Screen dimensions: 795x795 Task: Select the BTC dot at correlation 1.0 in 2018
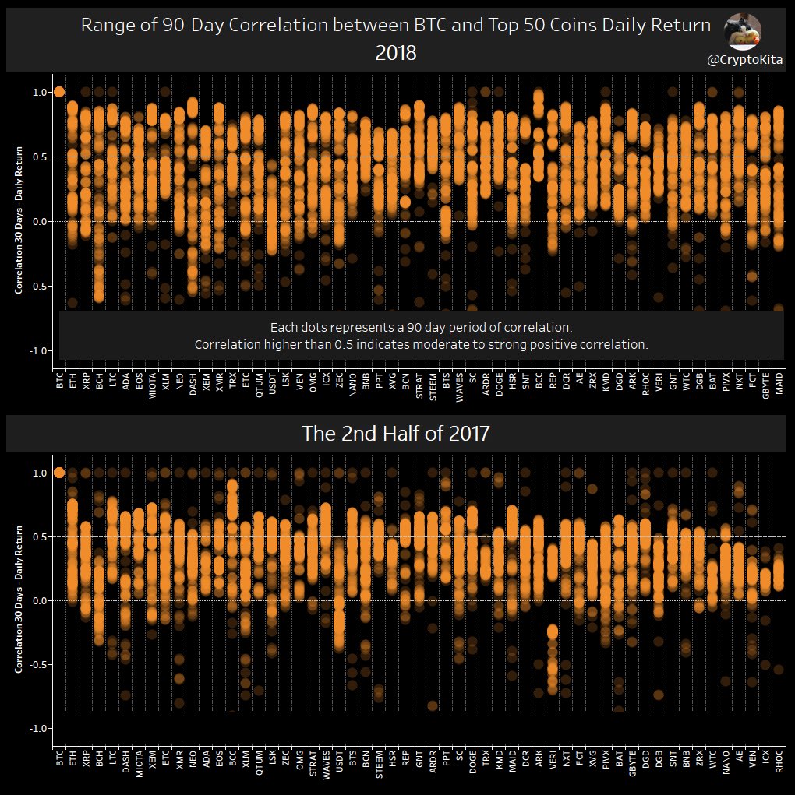[60, 90]
